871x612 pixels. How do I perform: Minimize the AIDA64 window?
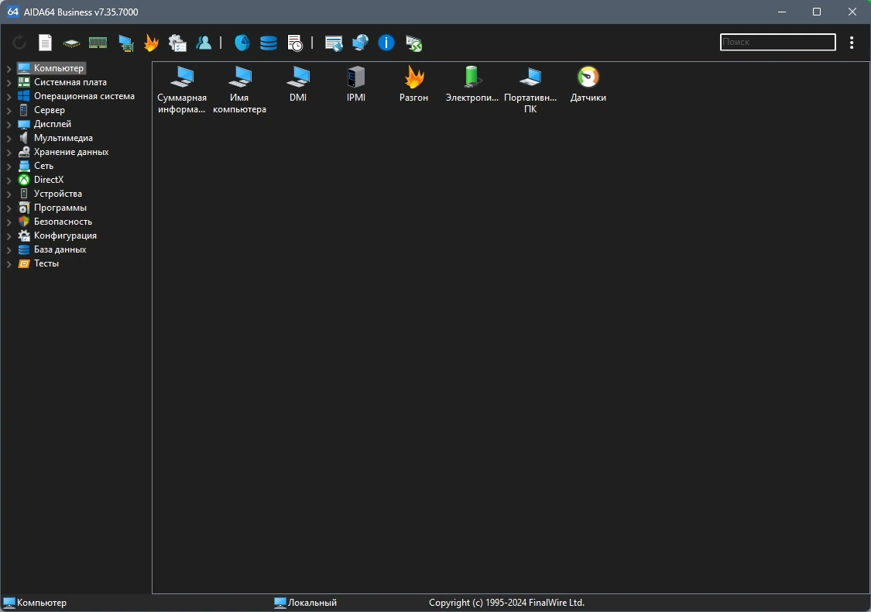(x=781, y=12)
